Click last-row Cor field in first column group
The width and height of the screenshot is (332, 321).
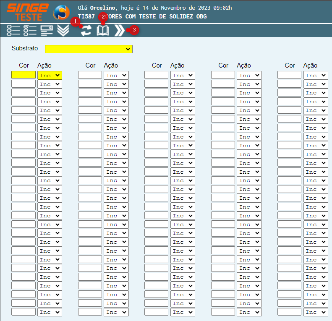coord(24,312)
